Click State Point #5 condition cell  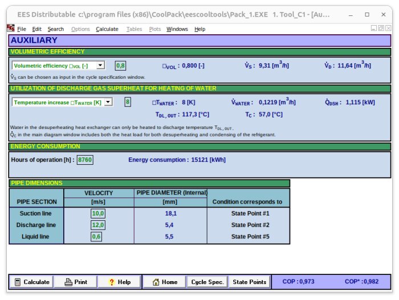(250, 237)
